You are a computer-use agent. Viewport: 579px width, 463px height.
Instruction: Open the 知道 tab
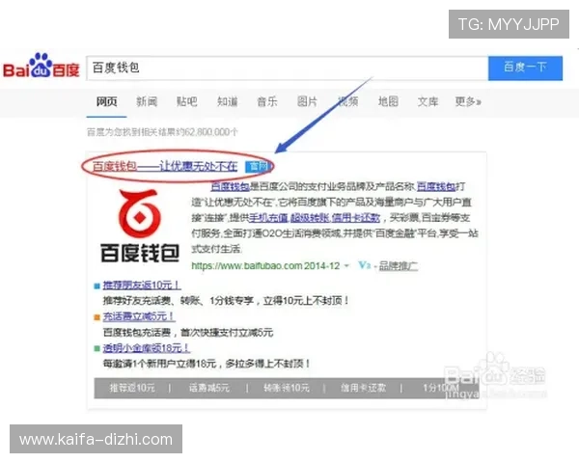point(227,101)
